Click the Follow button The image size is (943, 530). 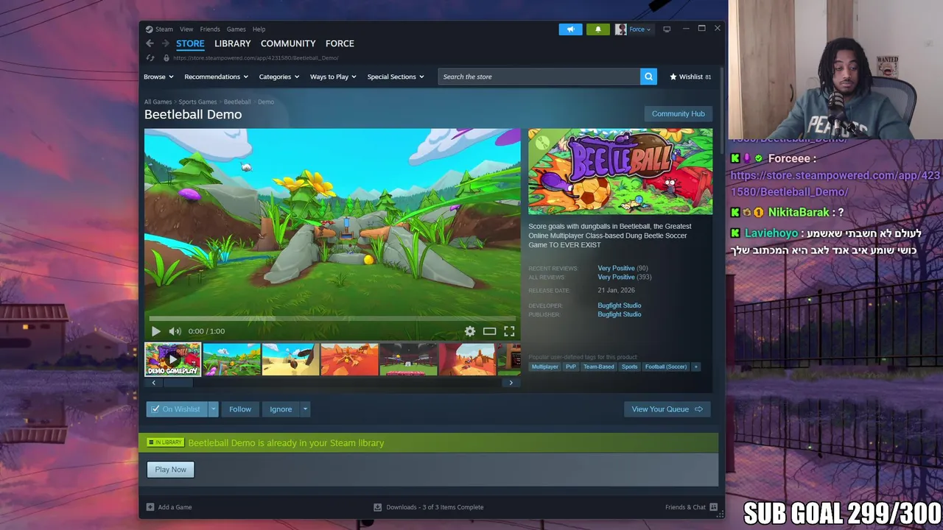[240, 409]
